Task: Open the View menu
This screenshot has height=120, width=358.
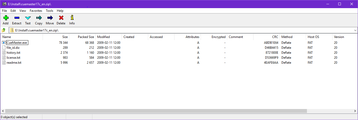Action: tap(23, 11)
